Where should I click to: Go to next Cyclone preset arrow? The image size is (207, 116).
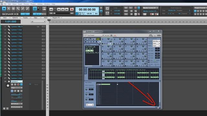click(x=108, y=35)
